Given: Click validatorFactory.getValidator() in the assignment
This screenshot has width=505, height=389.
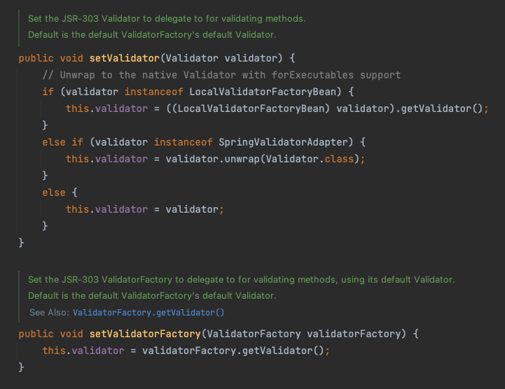Looking at the screenshot, I should (233, 351).
